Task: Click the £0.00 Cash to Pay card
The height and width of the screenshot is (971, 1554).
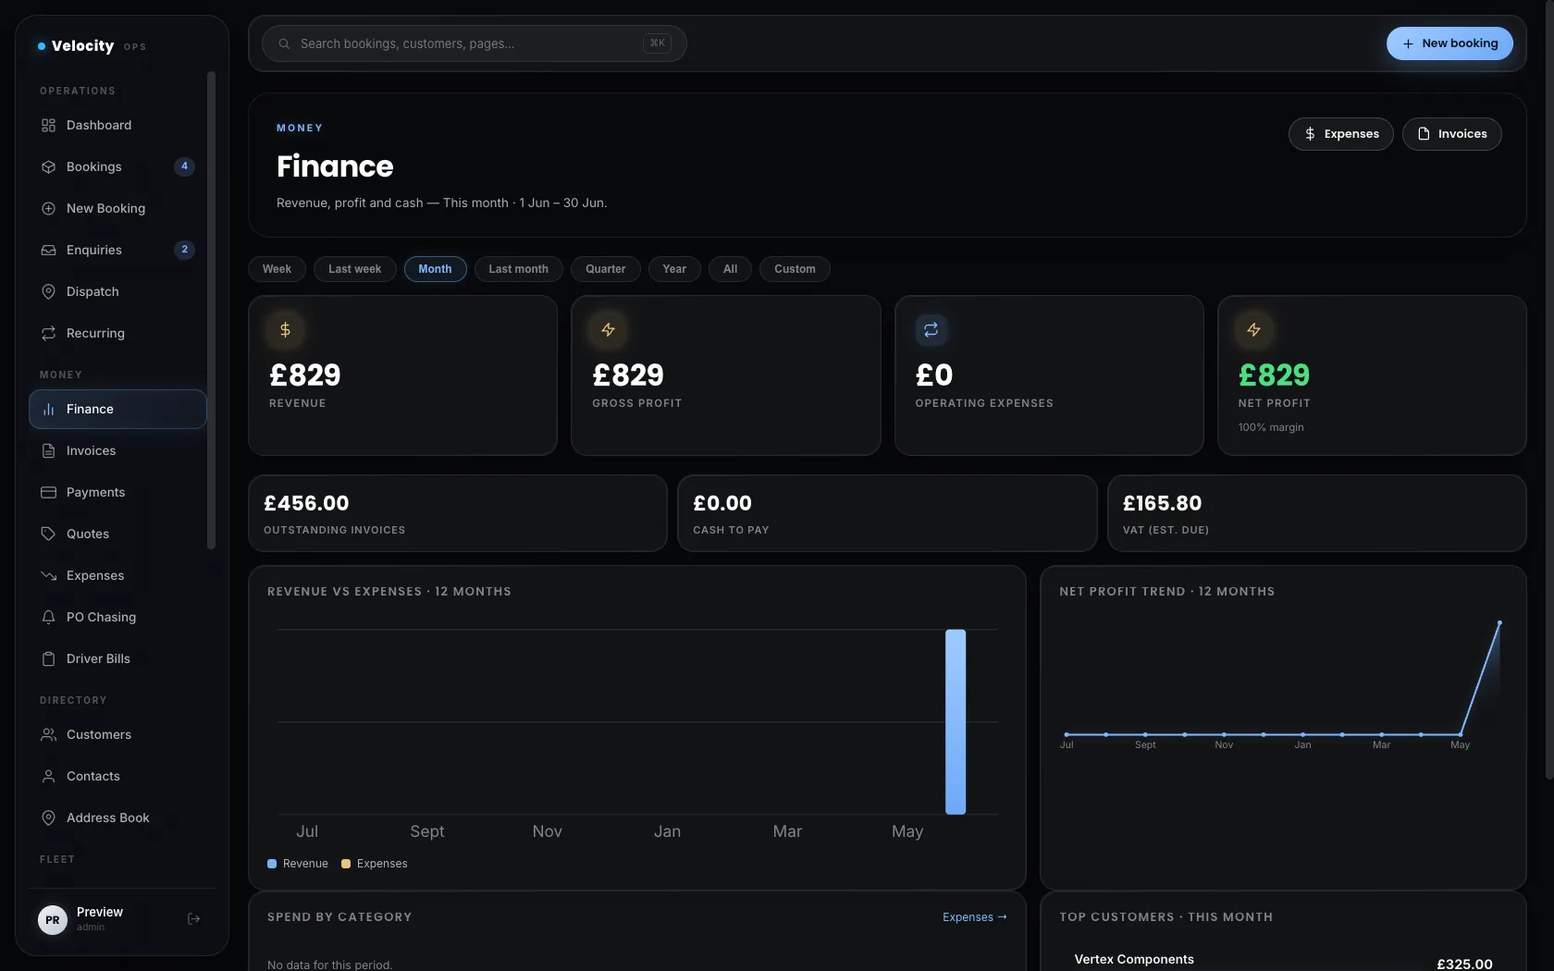Action: (x=887, y=513)
